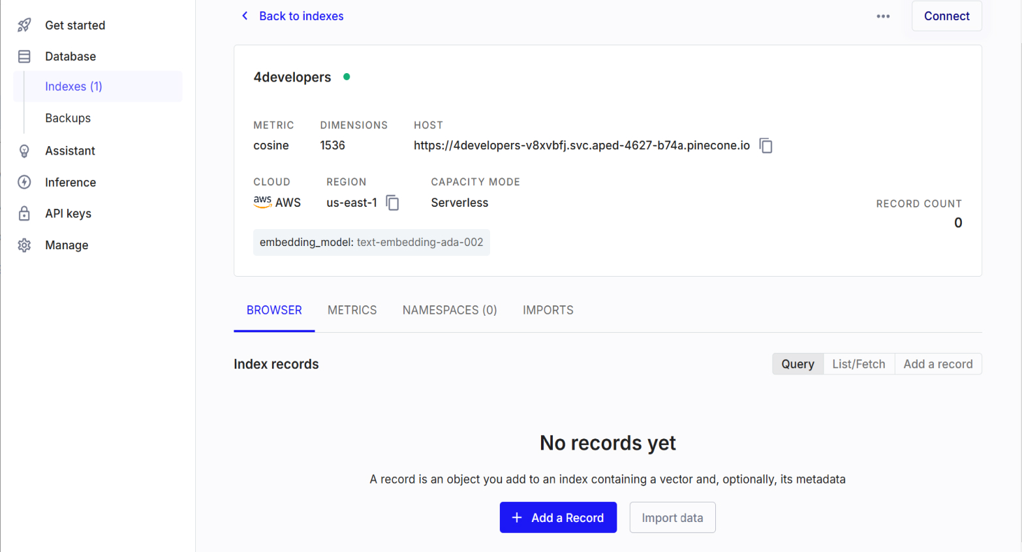Screen dimensions: 1022x552
Task: Click the back chevron arrow icon
Action: click(245, 16)
